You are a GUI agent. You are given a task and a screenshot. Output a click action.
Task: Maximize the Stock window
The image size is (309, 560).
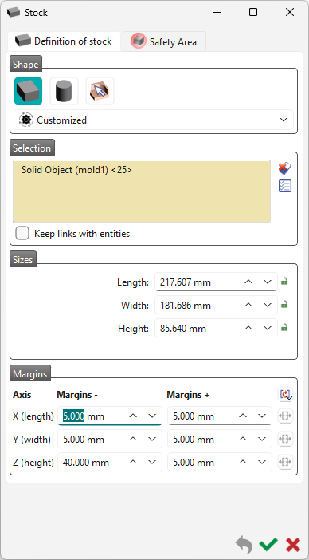pos(253,13)
